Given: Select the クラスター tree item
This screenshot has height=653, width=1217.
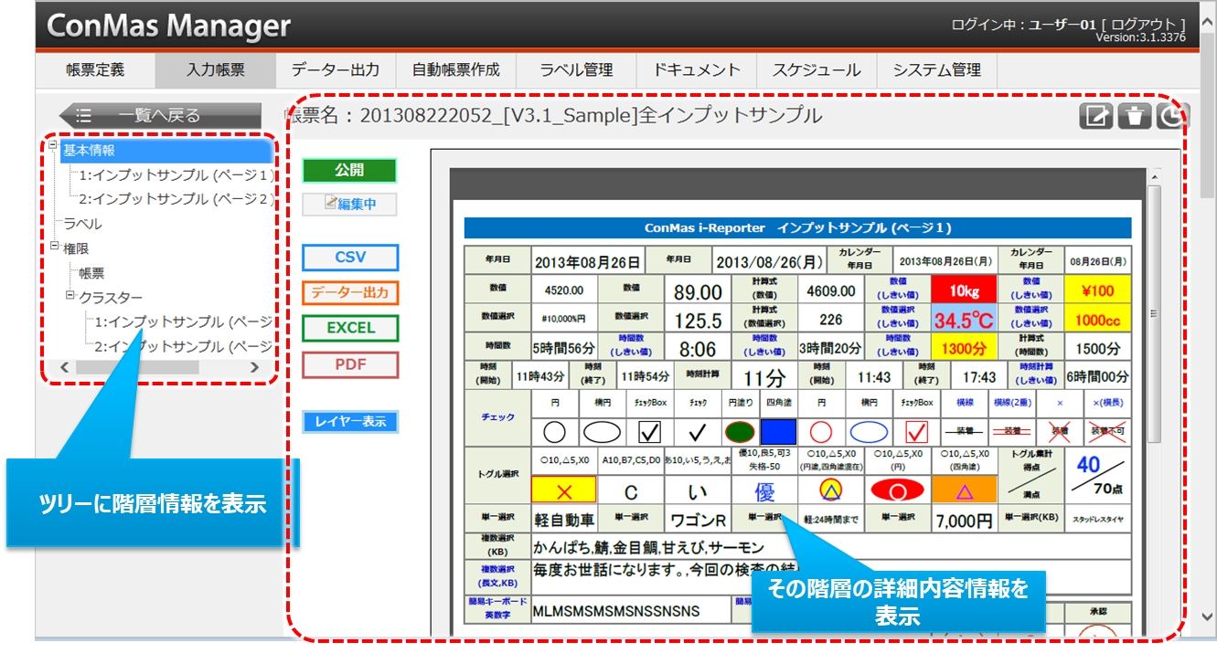Looking at the screenshot, I should 111,298.
